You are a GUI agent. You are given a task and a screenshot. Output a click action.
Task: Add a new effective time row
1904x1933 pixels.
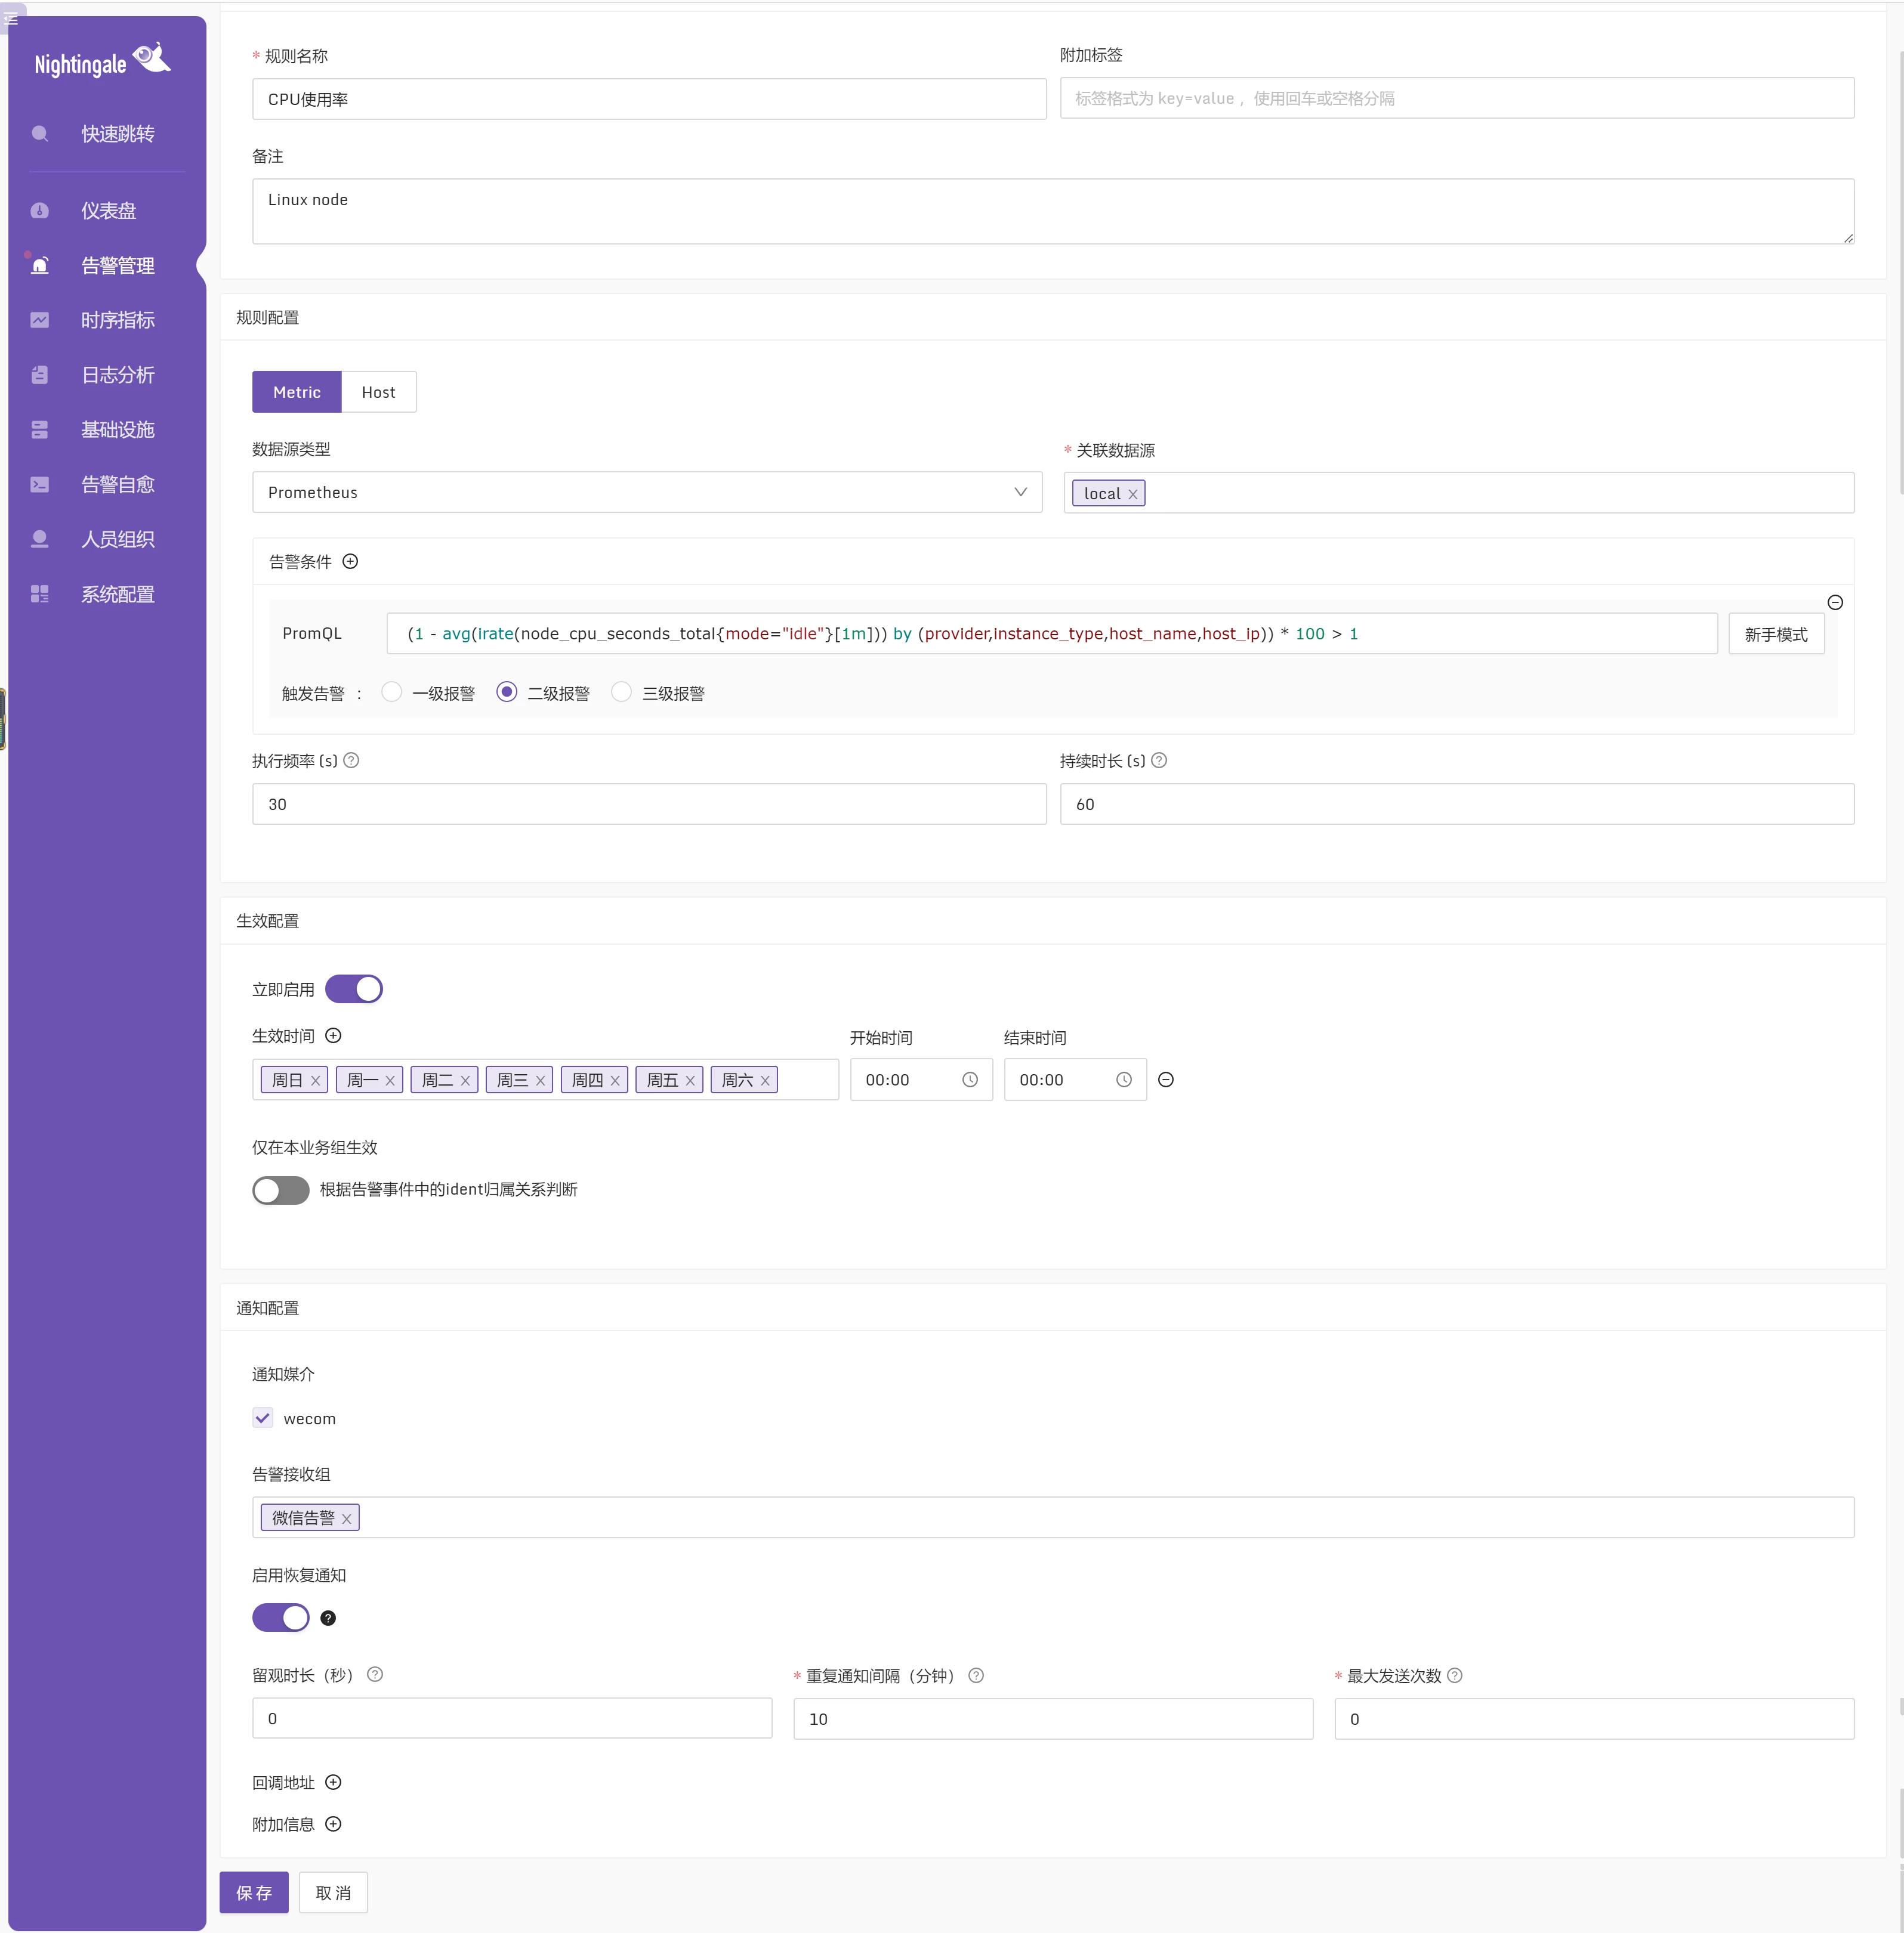click(x=333, y=1035)
